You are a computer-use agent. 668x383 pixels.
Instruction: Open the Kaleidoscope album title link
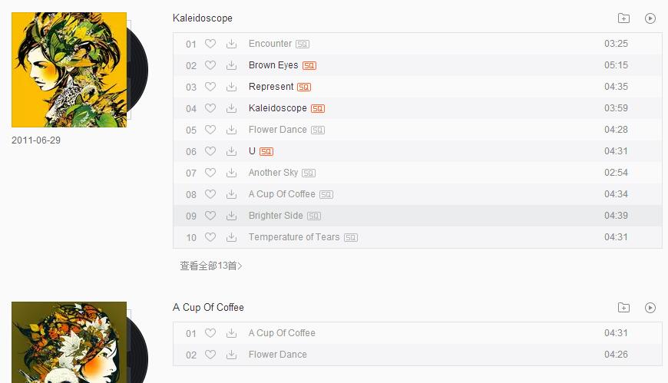click(x=203, y=18)
